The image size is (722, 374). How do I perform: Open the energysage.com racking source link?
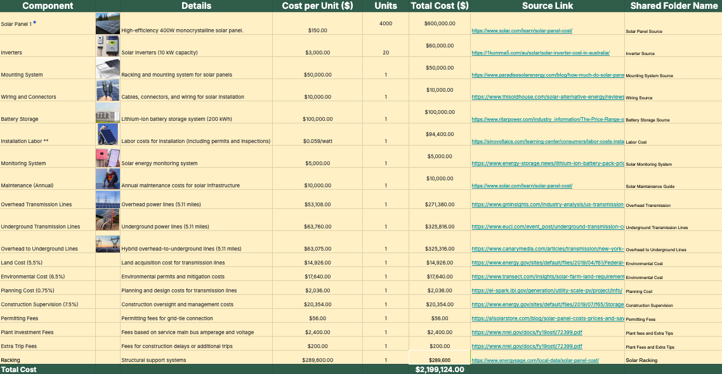535,360
